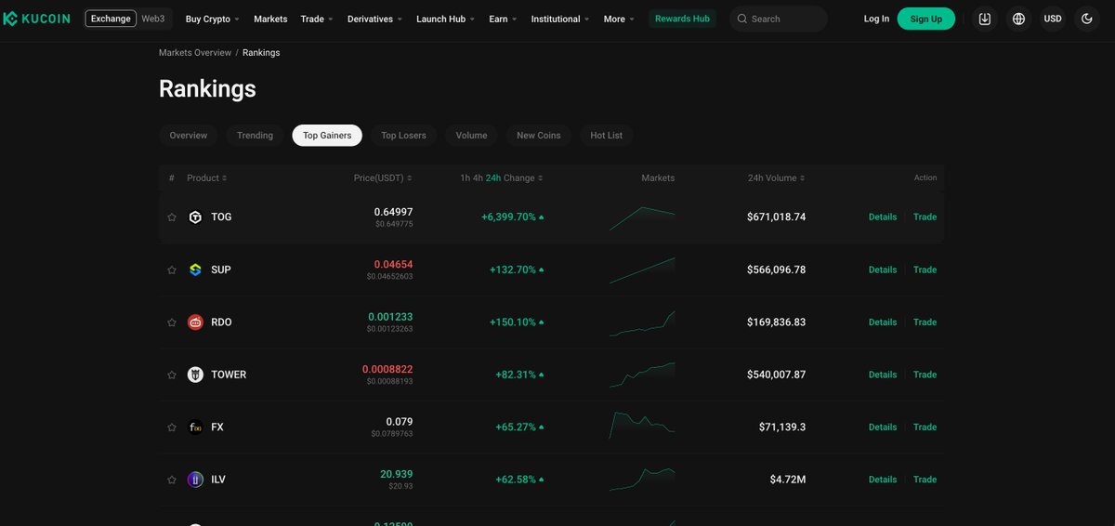Screen dimensions: 1115x526
Task: Sort by Price(USDT) column
Action: coord(383,178)
